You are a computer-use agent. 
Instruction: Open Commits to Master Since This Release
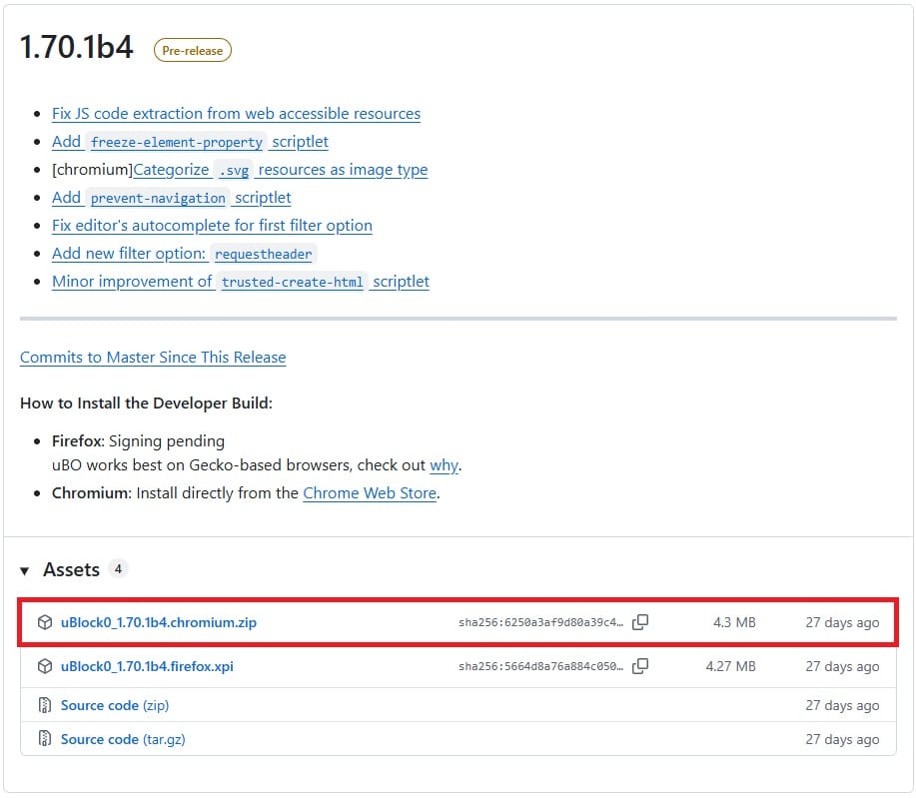[153, 357]
